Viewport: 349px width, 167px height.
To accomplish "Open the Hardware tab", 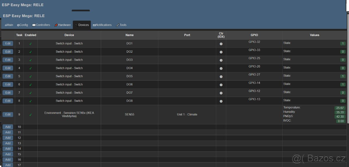I will tap(63, 25).
